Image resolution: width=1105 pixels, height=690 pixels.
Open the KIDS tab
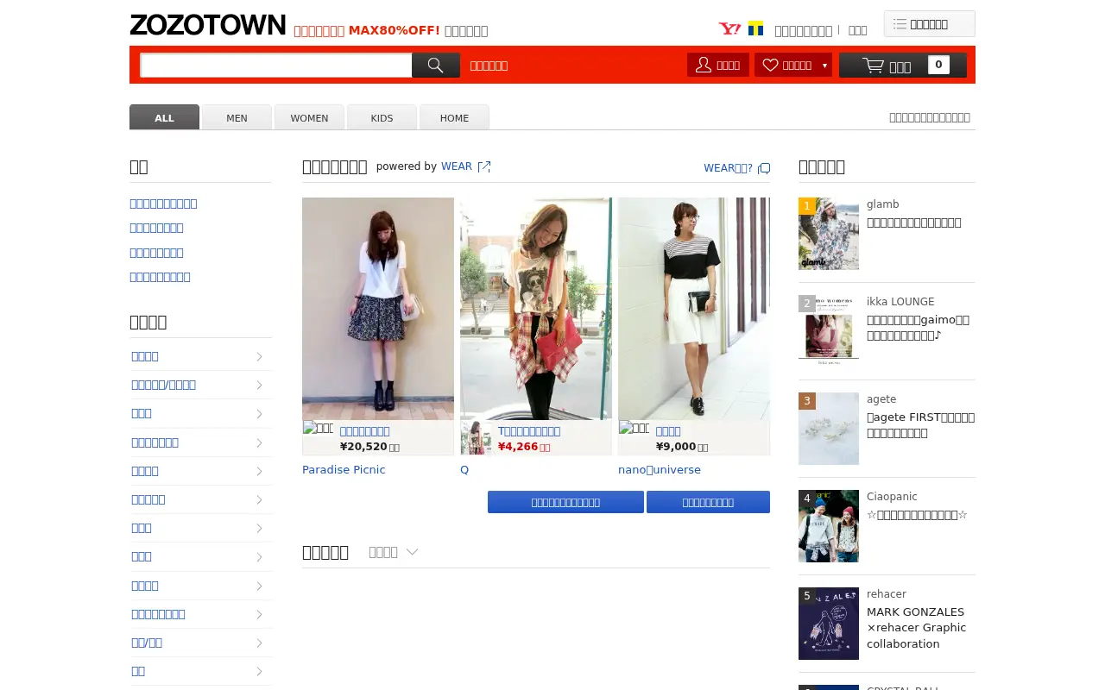(x=382, y=117)
